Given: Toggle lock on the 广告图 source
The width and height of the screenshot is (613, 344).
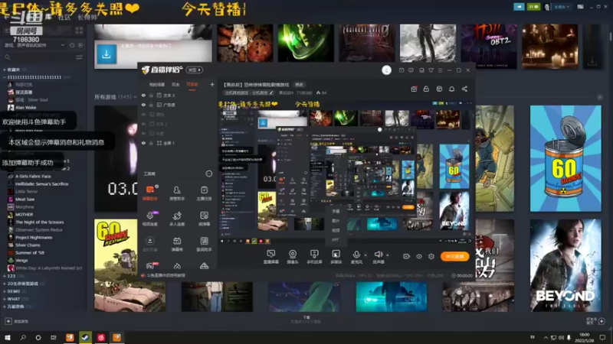Looking at the screenshot, I should point(151,105).
